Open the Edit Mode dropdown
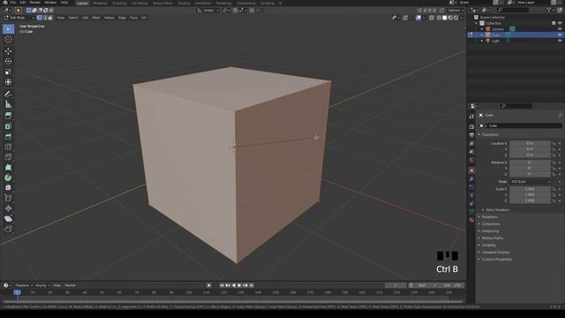Screen dimensions: 565x318 (x=19, y=18)
